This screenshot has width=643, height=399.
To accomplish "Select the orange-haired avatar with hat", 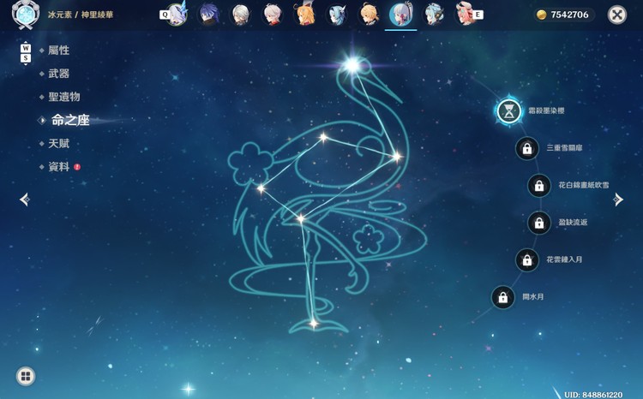I will click(304, 15).
